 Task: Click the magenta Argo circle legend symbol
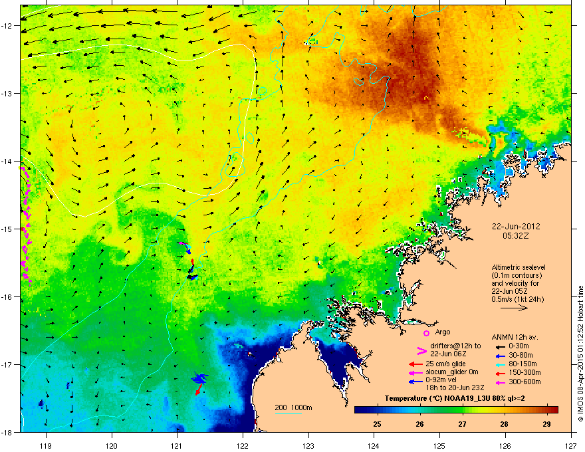pos(426,333)
